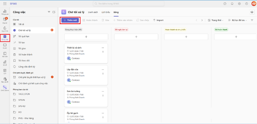This screenshot has height=124, width=257.
Task: Click the Thêm mới button
Action: point(70,20)
